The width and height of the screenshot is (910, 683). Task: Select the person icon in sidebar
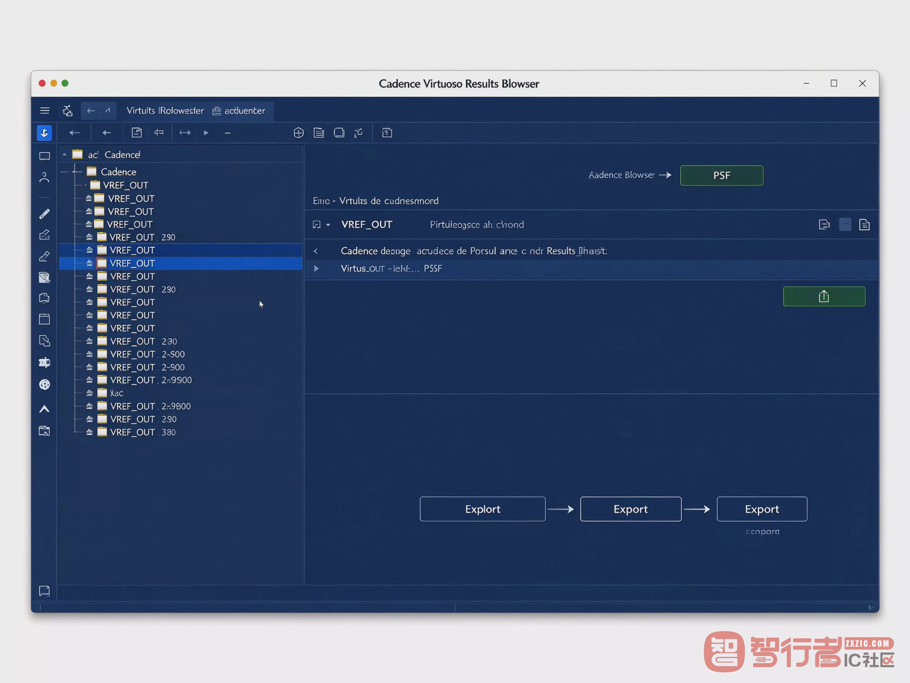click(x=44, y=177)
